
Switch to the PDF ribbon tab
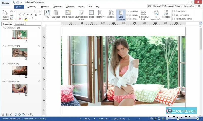[x=90, y=7]
